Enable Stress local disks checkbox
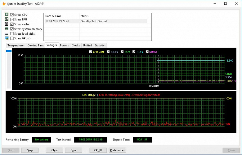The height and width of the screenshot is (155, 242). point(12,33)
